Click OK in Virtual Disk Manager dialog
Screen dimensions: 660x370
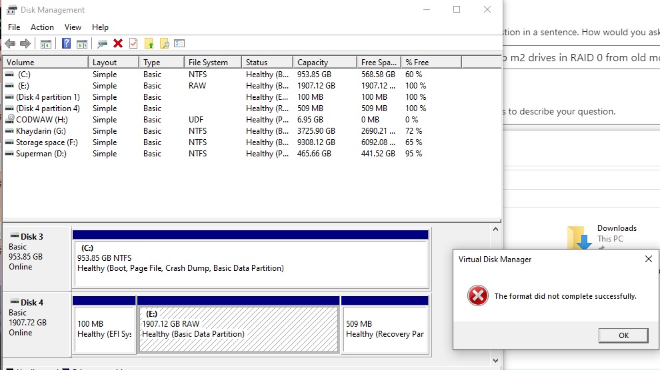point(623,335)
